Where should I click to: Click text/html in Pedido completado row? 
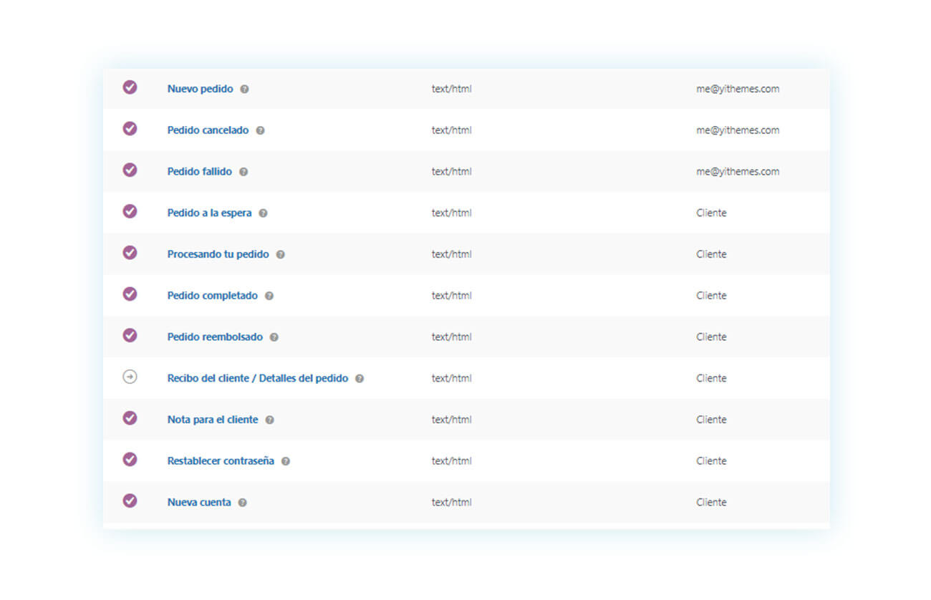click(452, 296)
